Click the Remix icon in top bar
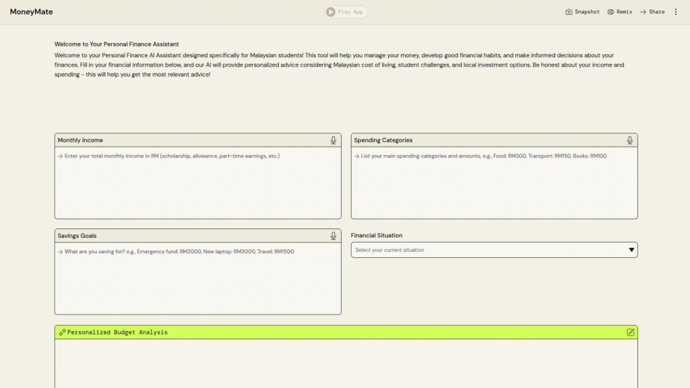Image resolution: width=690 pixels, height=388 pixels. [610, 12]
